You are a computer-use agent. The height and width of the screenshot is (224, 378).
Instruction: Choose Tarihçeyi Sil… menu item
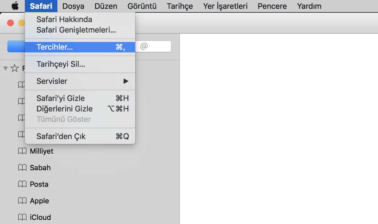pyautogui.click(x=80, y=64)
